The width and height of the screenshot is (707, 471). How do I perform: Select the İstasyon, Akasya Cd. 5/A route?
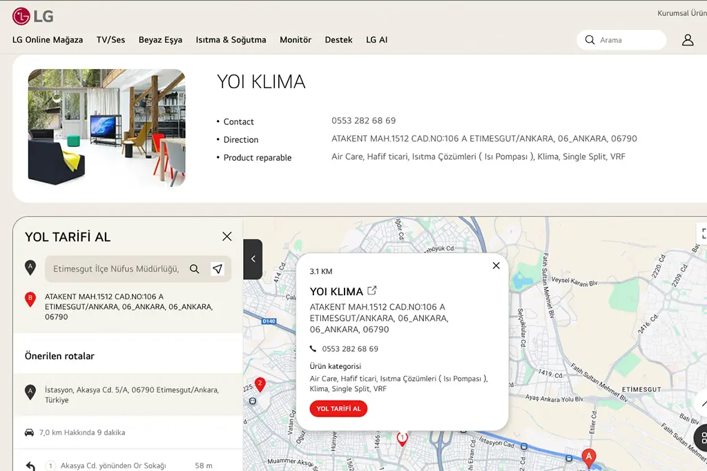tap(128, 394)
